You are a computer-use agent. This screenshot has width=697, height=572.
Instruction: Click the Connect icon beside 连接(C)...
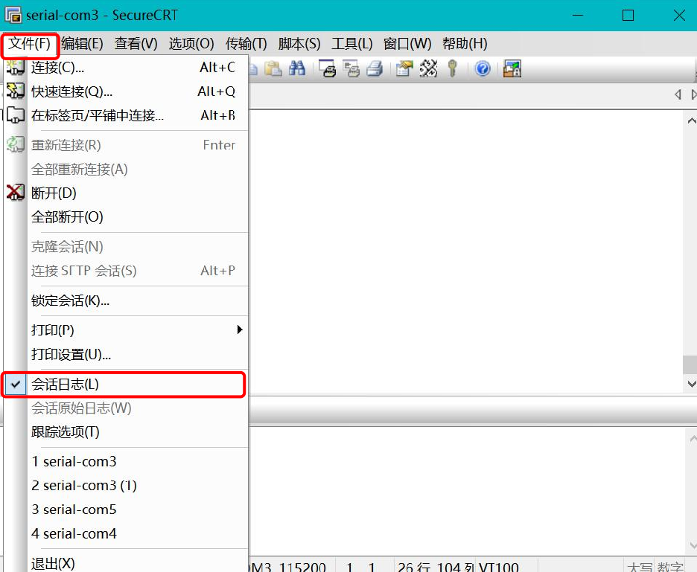click(15, 68)
